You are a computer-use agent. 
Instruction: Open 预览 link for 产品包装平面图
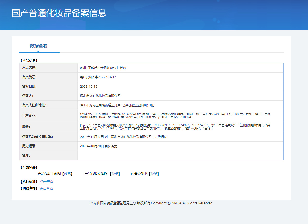pyautogui.click(x=68, y=174)
